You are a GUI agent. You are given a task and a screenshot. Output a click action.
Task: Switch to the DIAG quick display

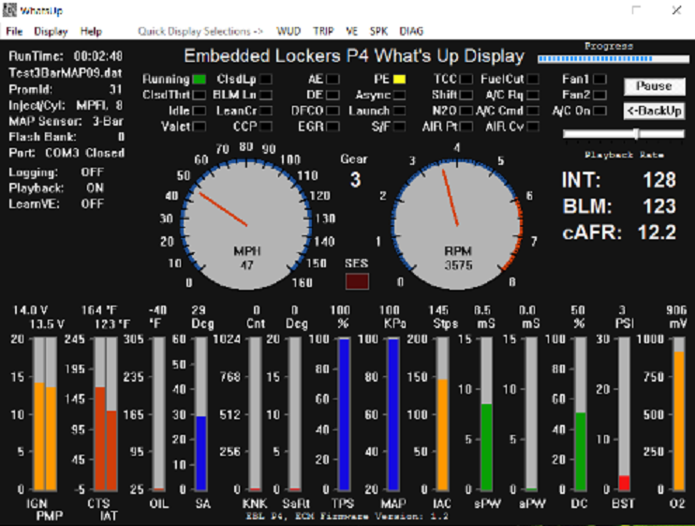pyautogui.click(x=411, y=31)
